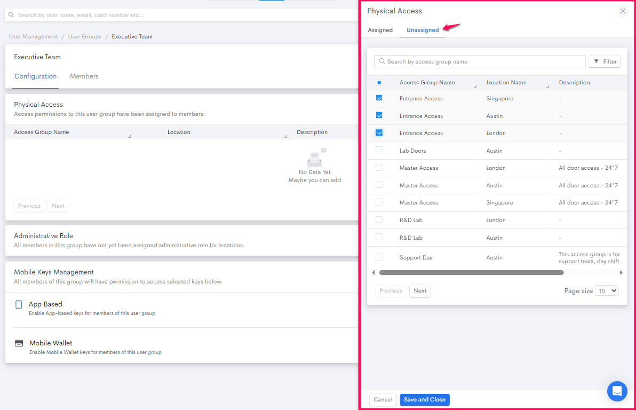Click Save and Close button
Image resolution: width=636 pixels, height=410 pixels.
click(424, 399)
